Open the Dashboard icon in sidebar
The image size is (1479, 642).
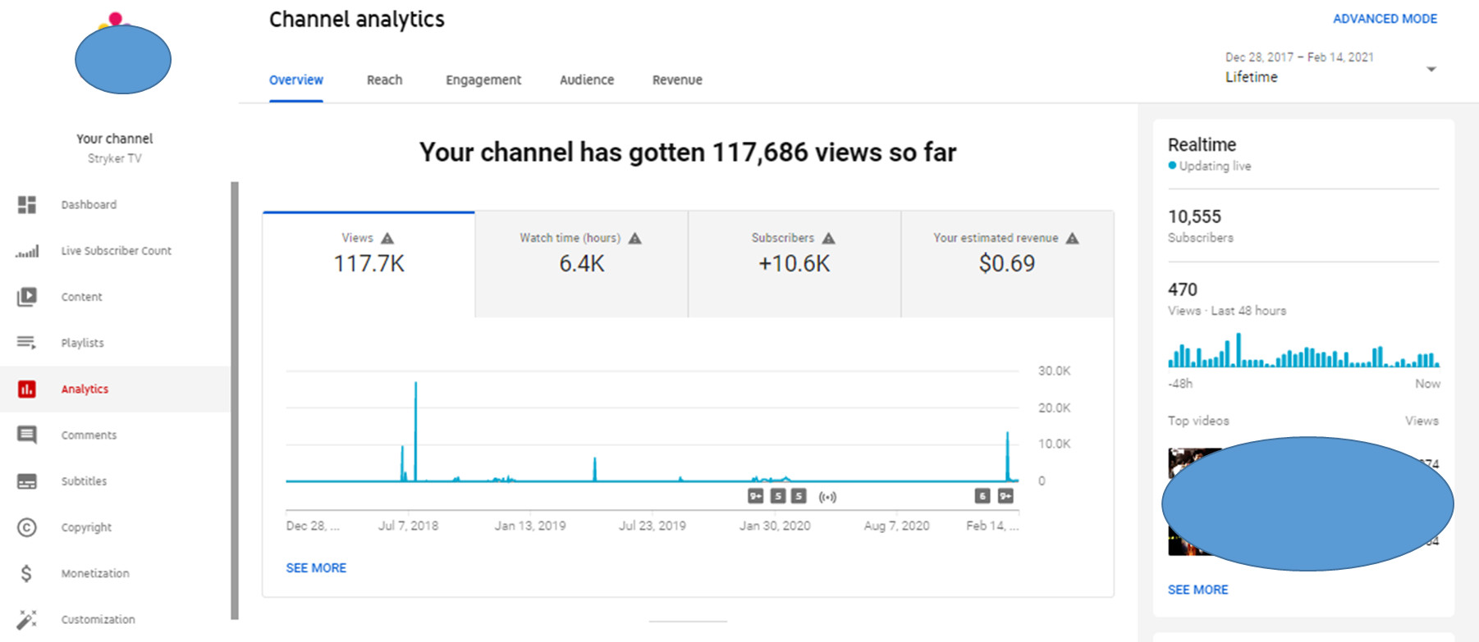pyautogui.click(x=27, y=205)
